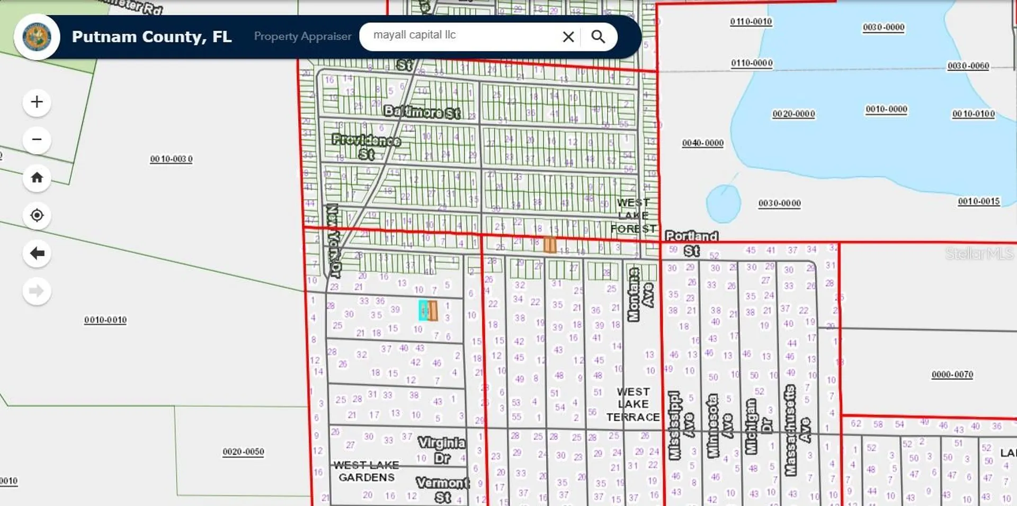Click the Minnesota Ave street label
This screenshot has width=1017, height=506.
720,425
